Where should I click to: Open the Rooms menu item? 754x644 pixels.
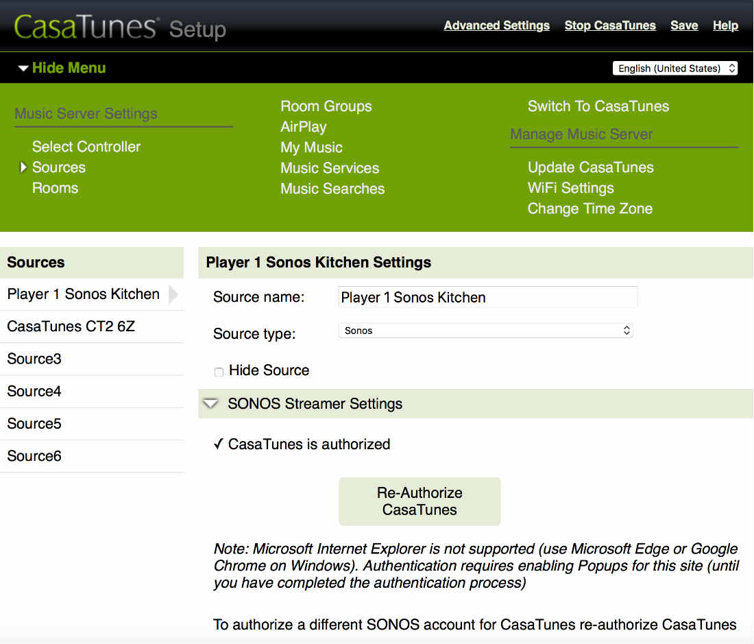55,188
